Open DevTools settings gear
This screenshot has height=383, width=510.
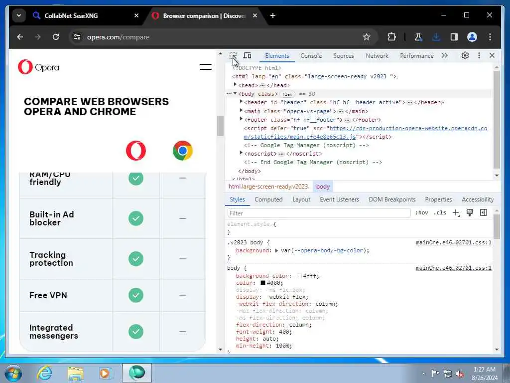[x=465, y=56]
